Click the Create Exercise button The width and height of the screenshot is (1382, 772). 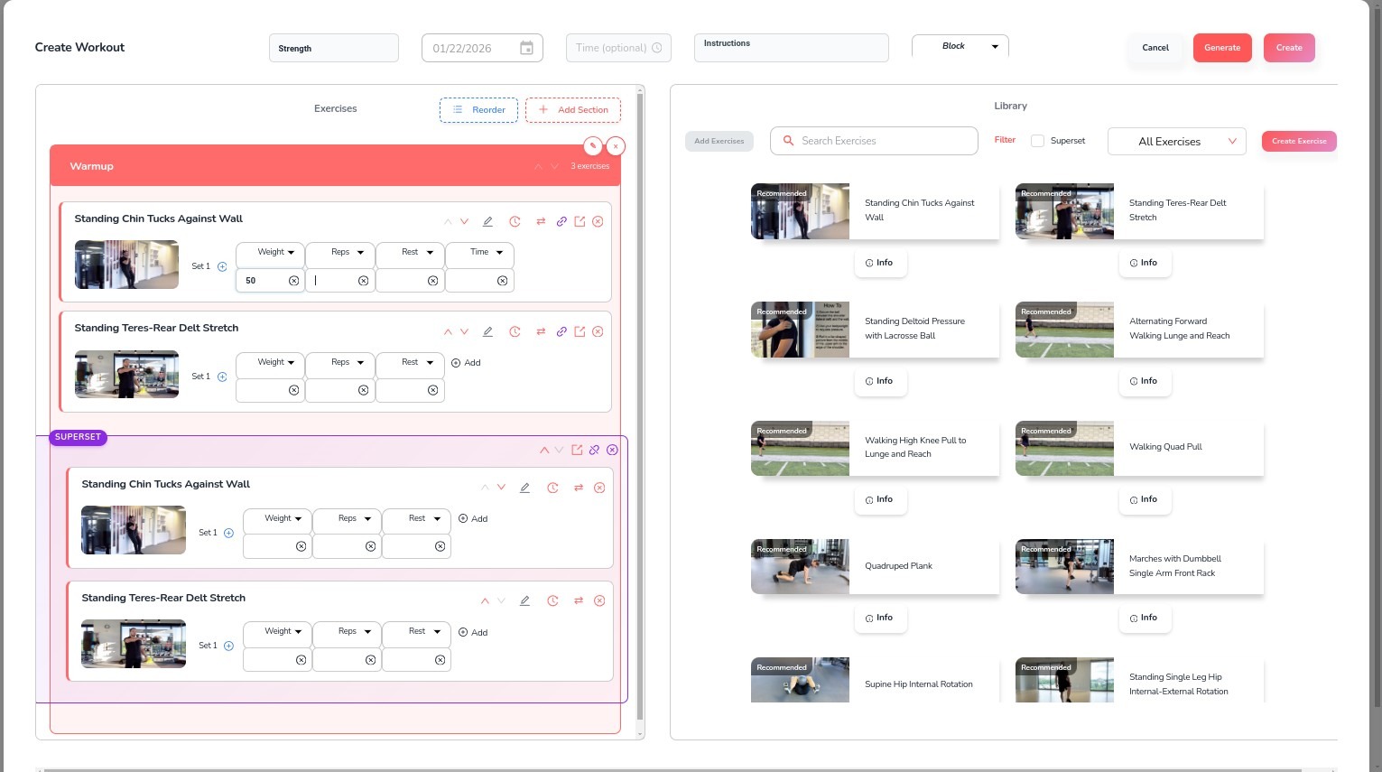pyautogui.click(x=1299, y=141)
